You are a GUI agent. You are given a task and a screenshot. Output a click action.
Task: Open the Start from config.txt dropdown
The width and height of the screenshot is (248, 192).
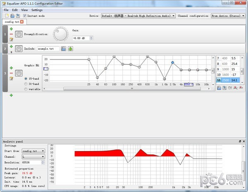[33, 151]
